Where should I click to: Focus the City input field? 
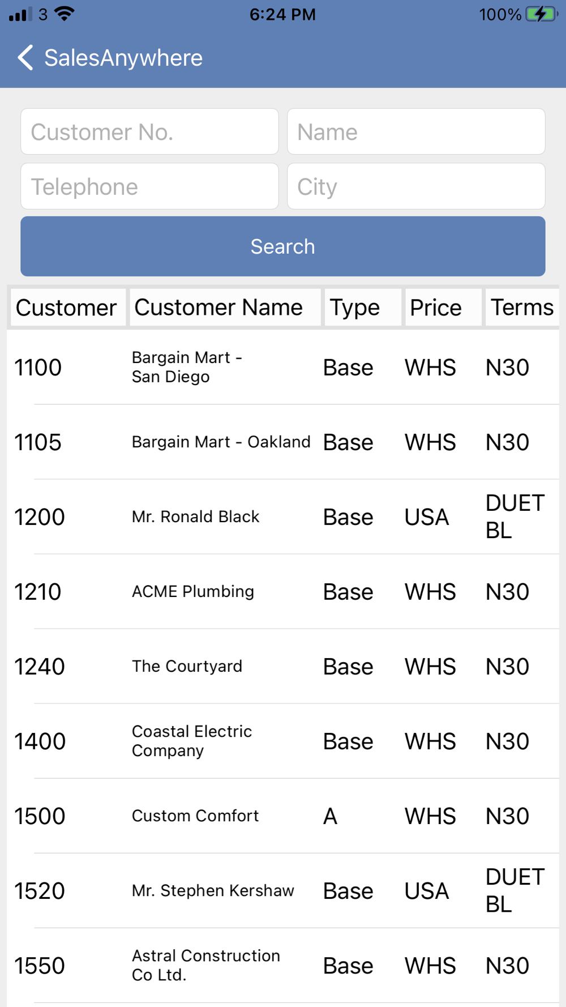click(x=416, y=186)
